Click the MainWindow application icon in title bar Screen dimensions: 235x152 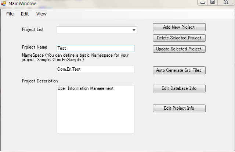tap(4, 4)
